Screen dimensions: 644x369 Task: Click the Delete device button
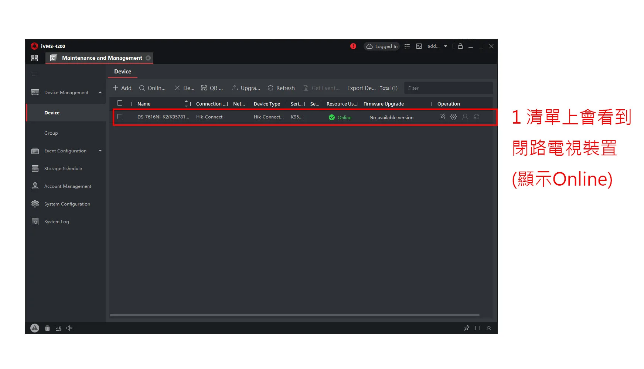[184, 88]
